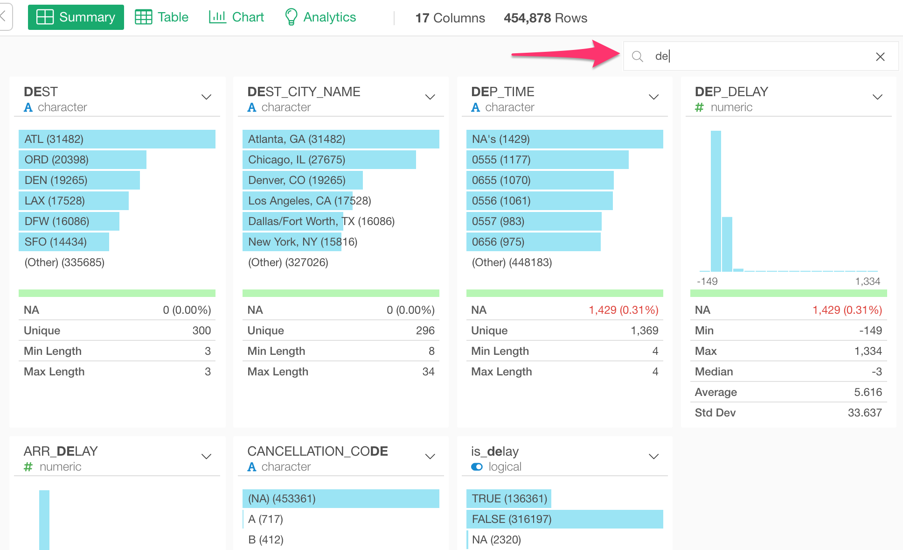
Task: Click the Table view grid icon
Action: pos(144,16)
